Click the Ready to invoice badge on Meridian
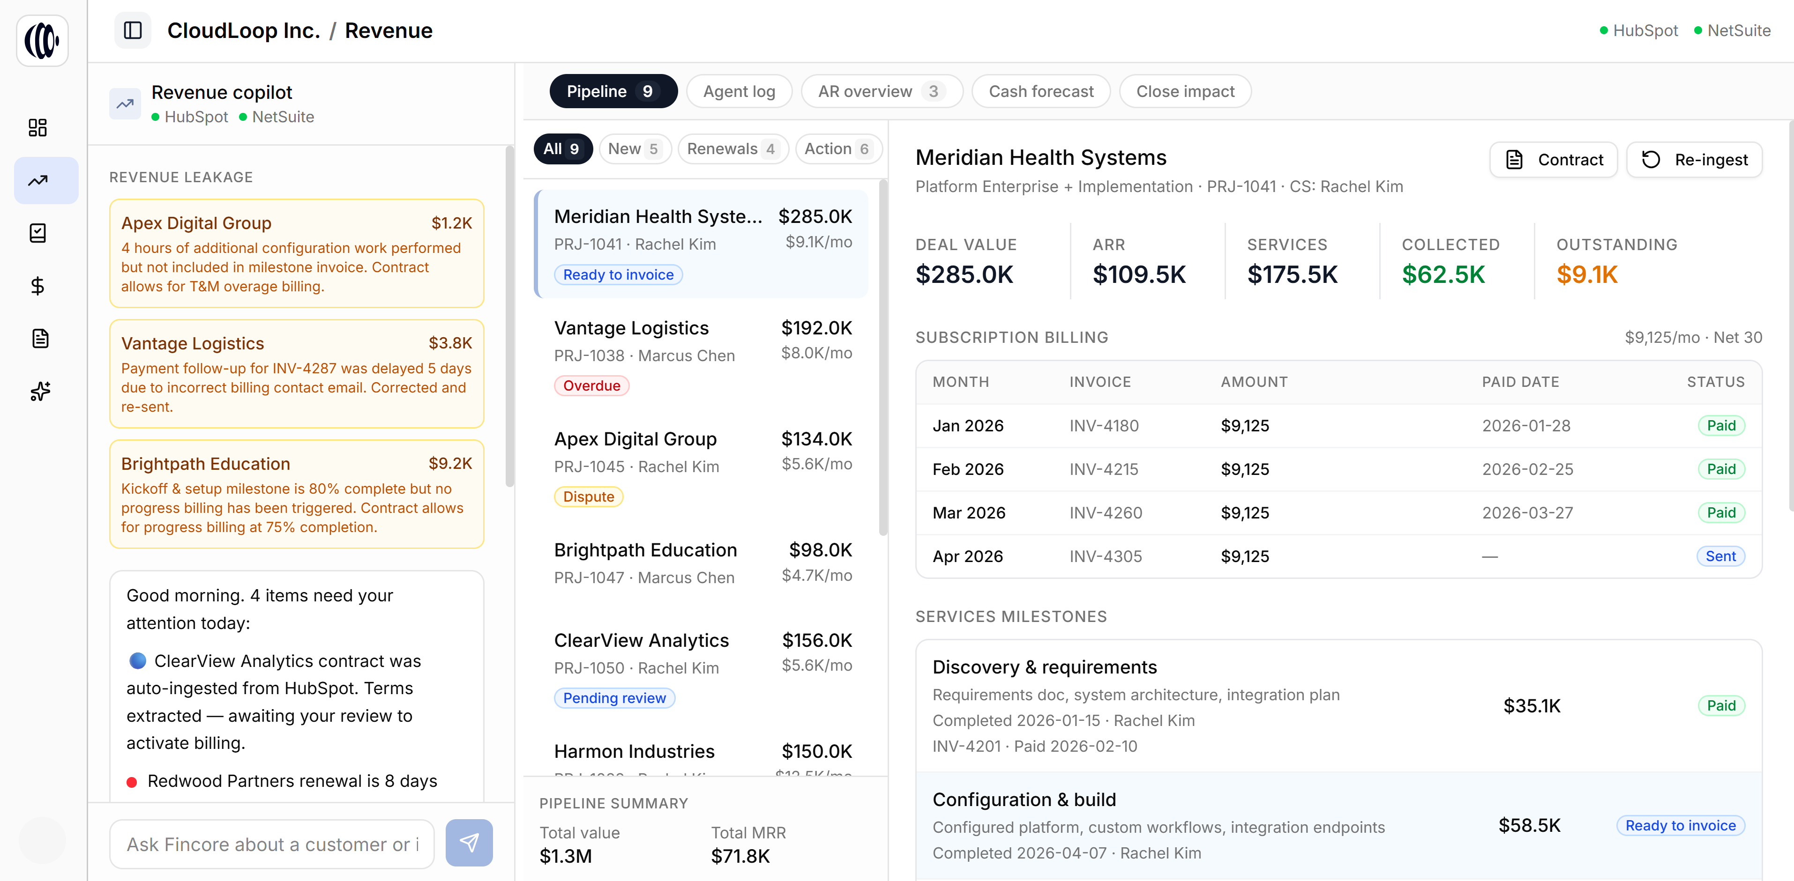Screen dimensions: 1794x881 (x=618, y=275)
